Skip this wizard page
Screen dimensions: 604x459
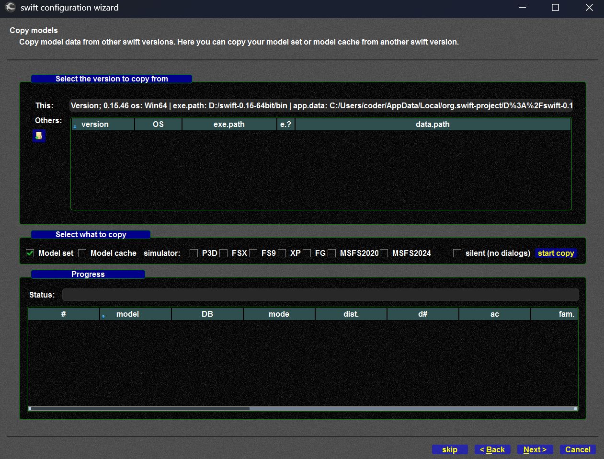click(x=449, y=449)
